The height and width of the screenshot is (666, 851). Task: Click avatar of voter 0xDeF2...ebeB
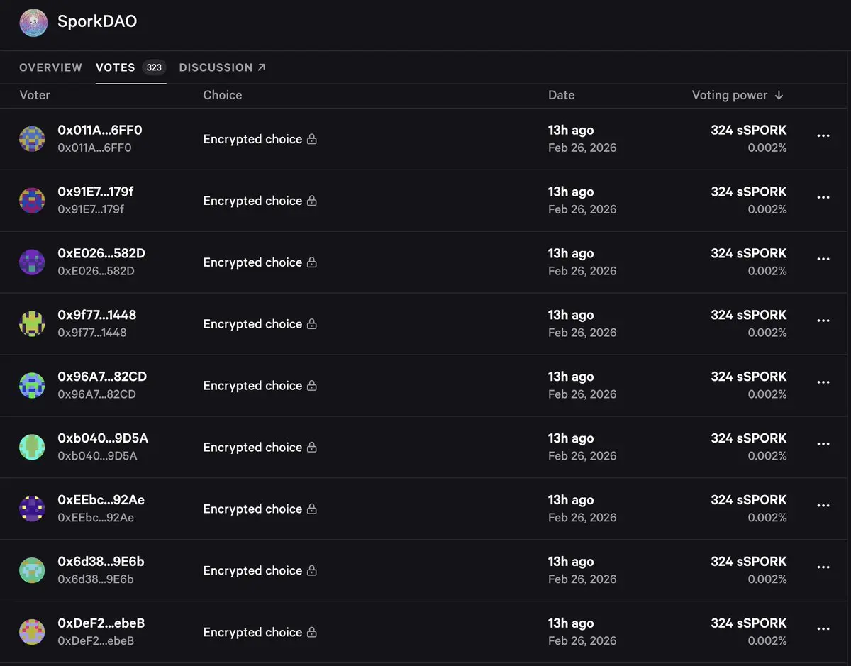32,632
